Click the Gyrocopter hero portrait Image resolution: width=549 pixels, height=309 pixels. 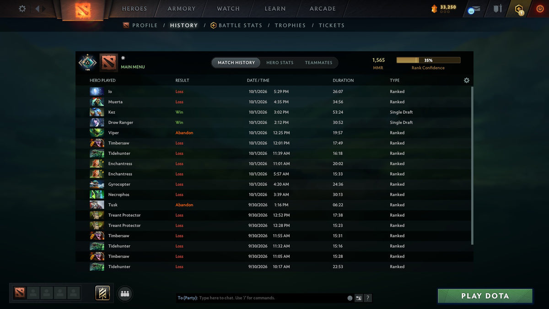click(x=97, y=184)
